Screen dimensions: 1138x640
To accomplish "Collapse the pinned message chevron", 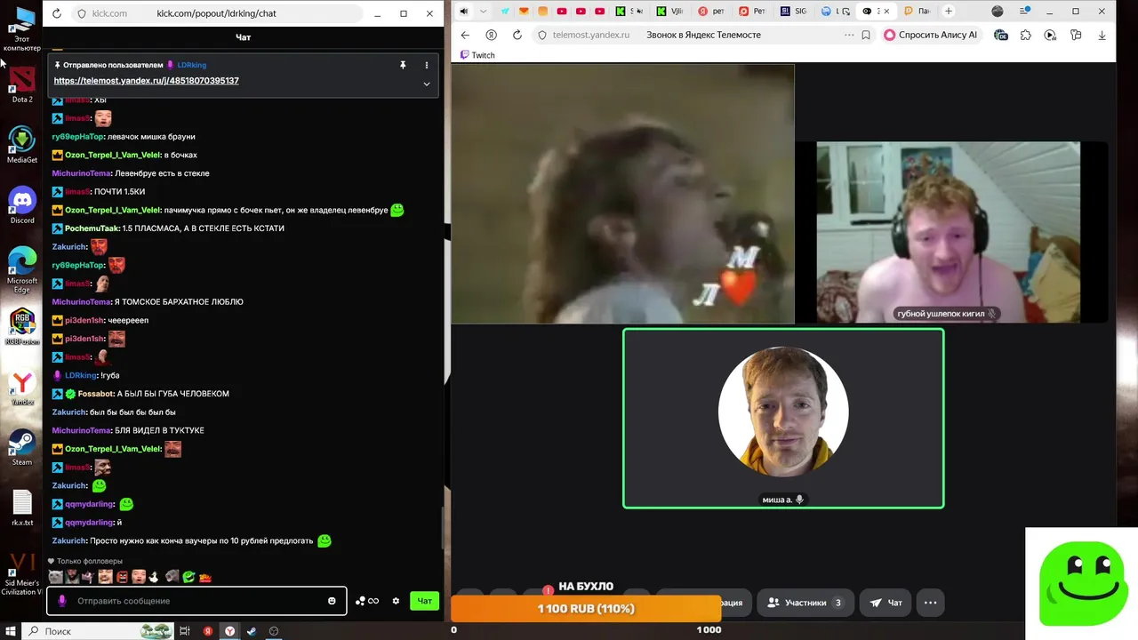I will 427,84.
